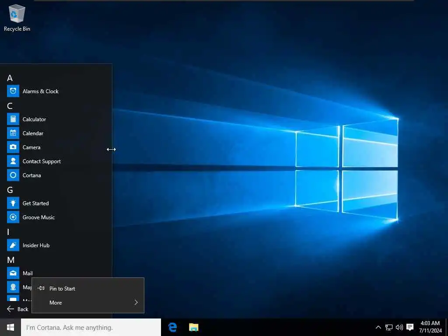448x336 pixels.
Task: Click the Contact Support label
Action: tap(42, 161)
